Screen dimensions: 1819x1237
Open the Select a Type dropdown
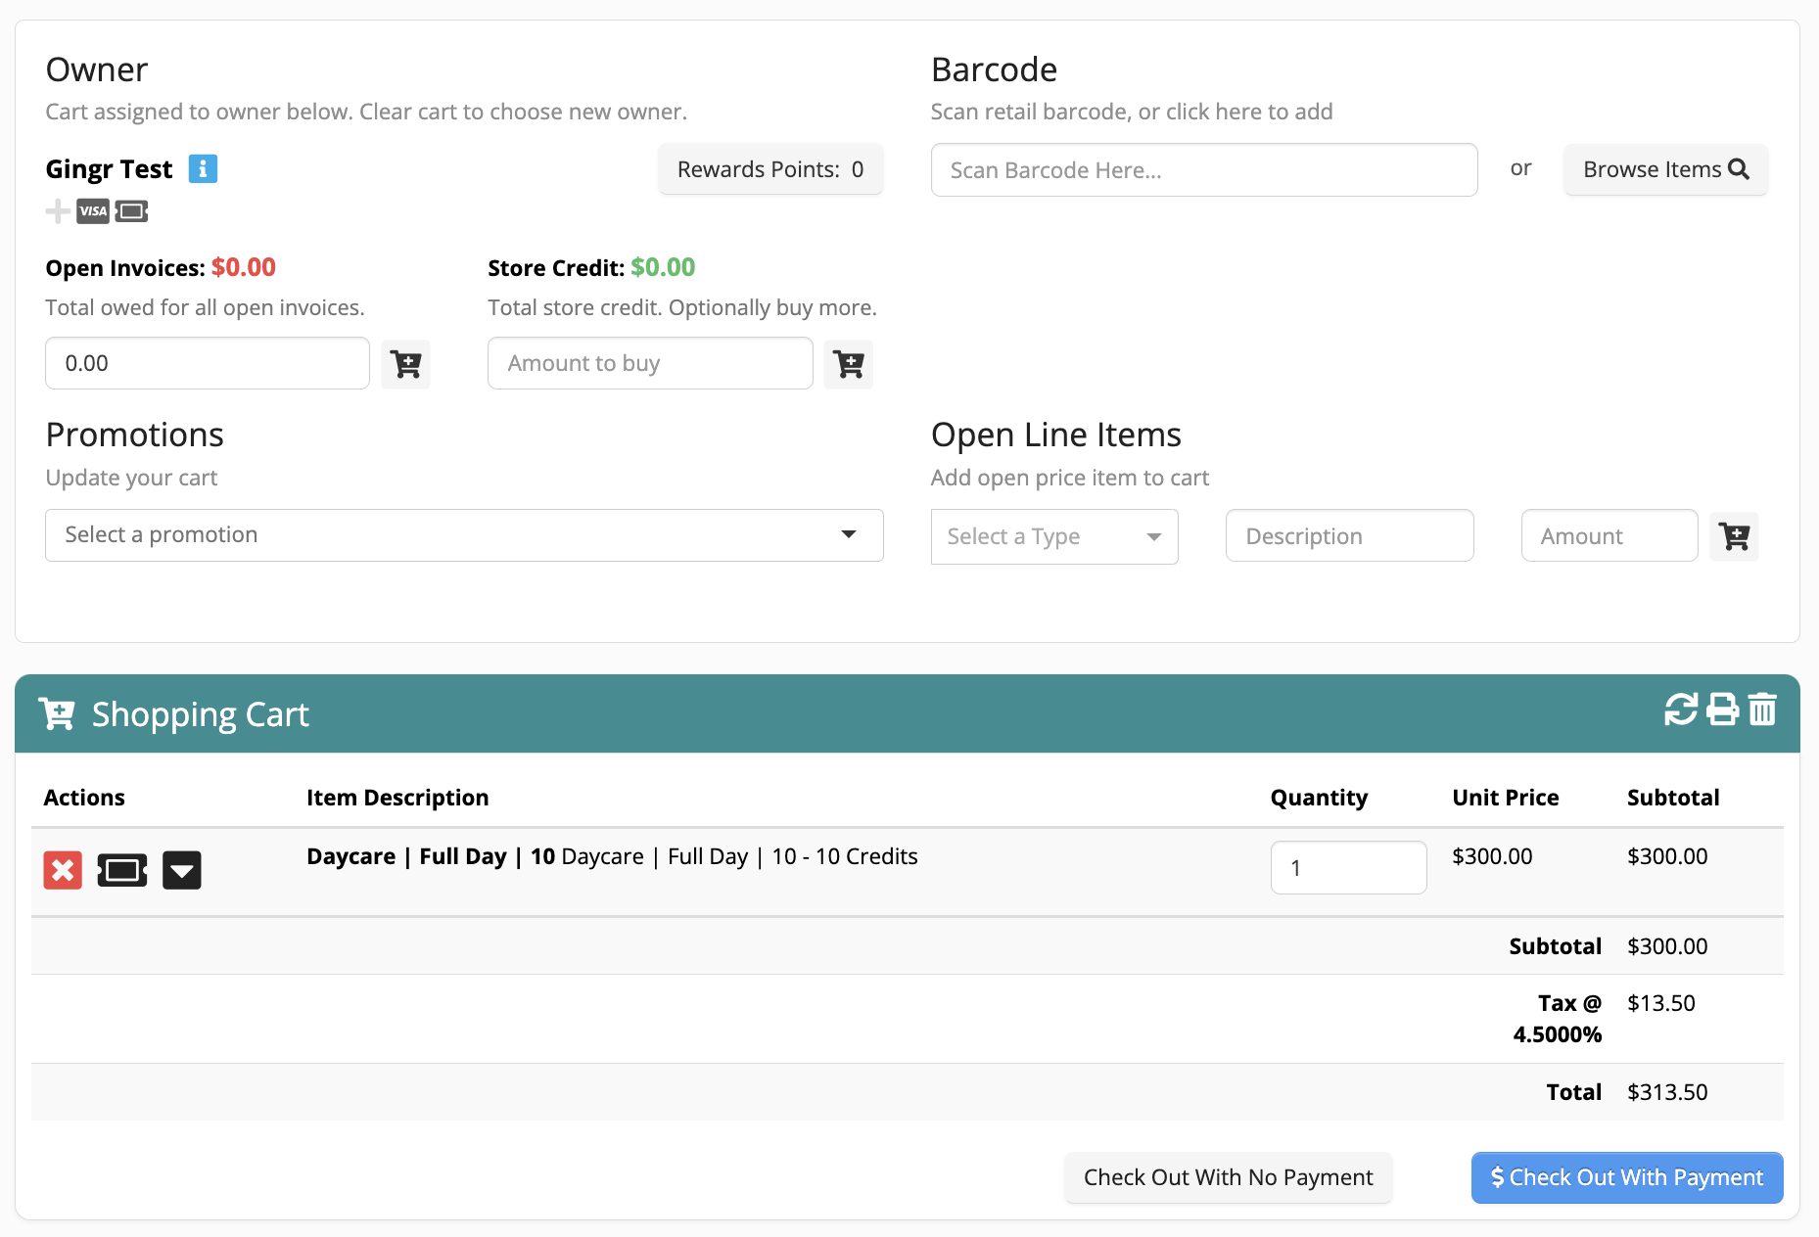(x=1053, y=536)
